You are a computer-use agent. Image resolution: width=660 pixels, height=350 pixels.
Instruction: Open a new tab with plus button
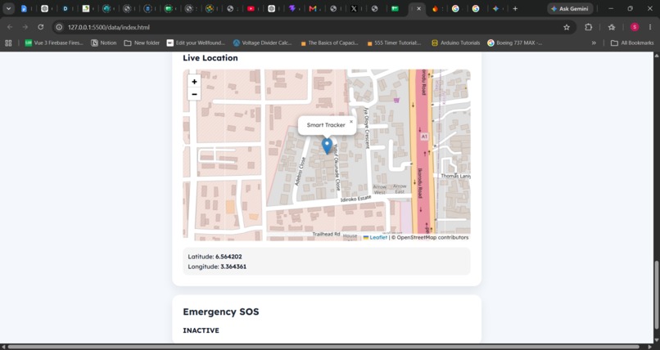point(515,8)
